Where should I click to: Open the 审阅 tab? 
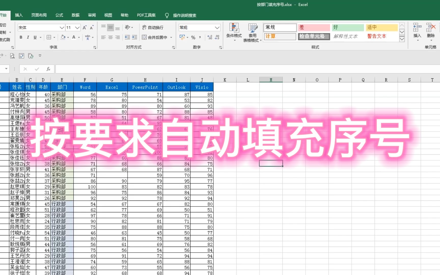coord(92,15)
